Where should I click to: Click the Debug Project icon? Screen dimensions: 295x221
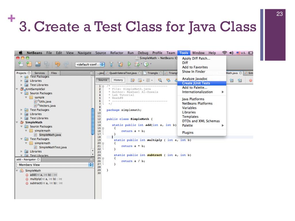point(137,64)
